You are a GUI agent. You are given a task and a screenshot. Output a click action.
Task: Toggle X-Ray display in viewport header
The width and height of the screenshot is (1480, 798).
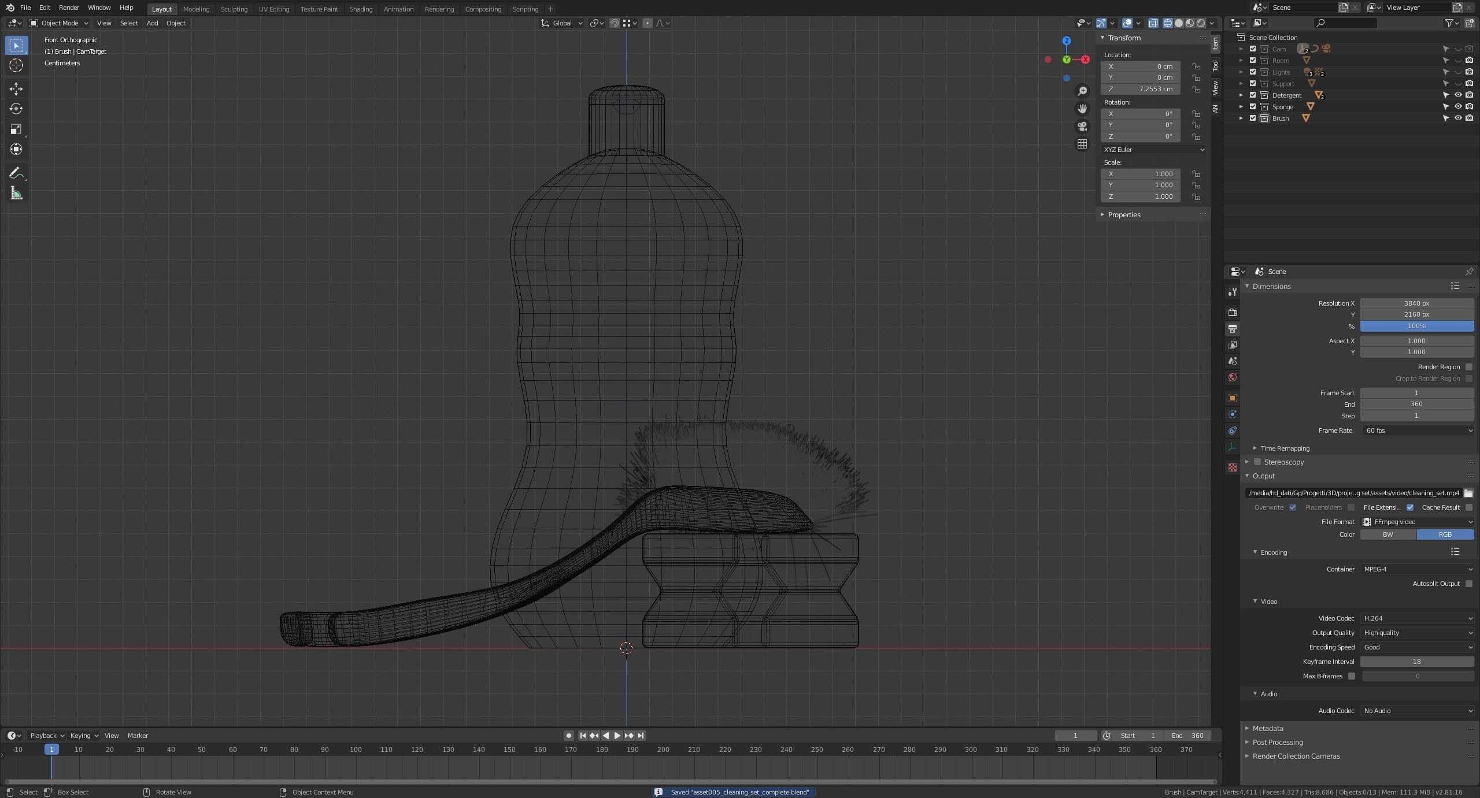tap(1153, 23)
